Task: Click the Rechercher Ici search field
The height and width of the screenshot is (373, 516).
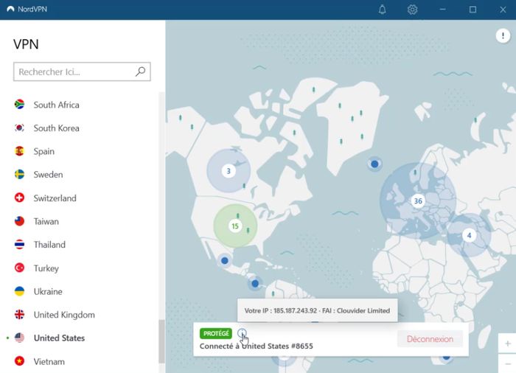Action: pos(82,72)
